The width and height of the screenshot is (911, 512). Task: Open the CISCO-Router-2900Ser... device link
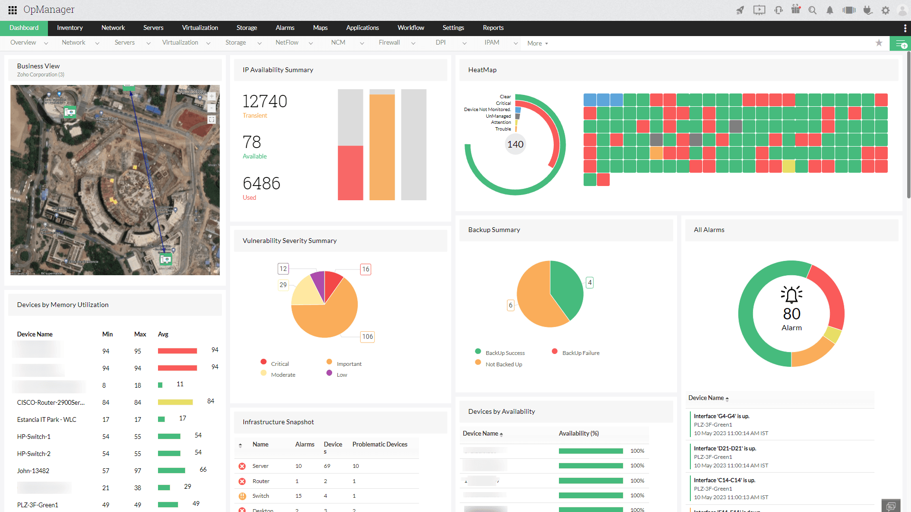coord(51,402)
